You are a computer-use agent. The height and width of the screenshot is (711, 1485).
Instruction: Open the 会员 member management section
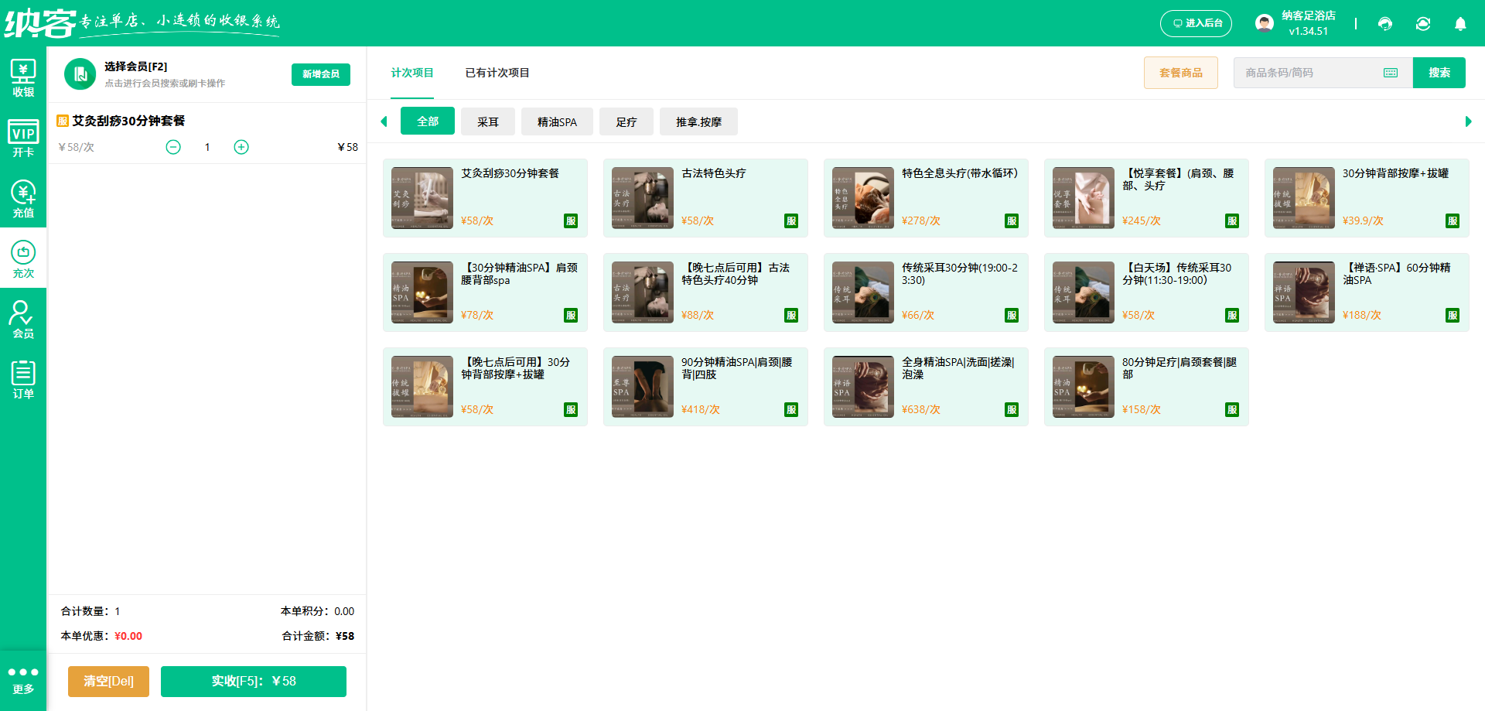pyautogui.click(x=23, y=319)
